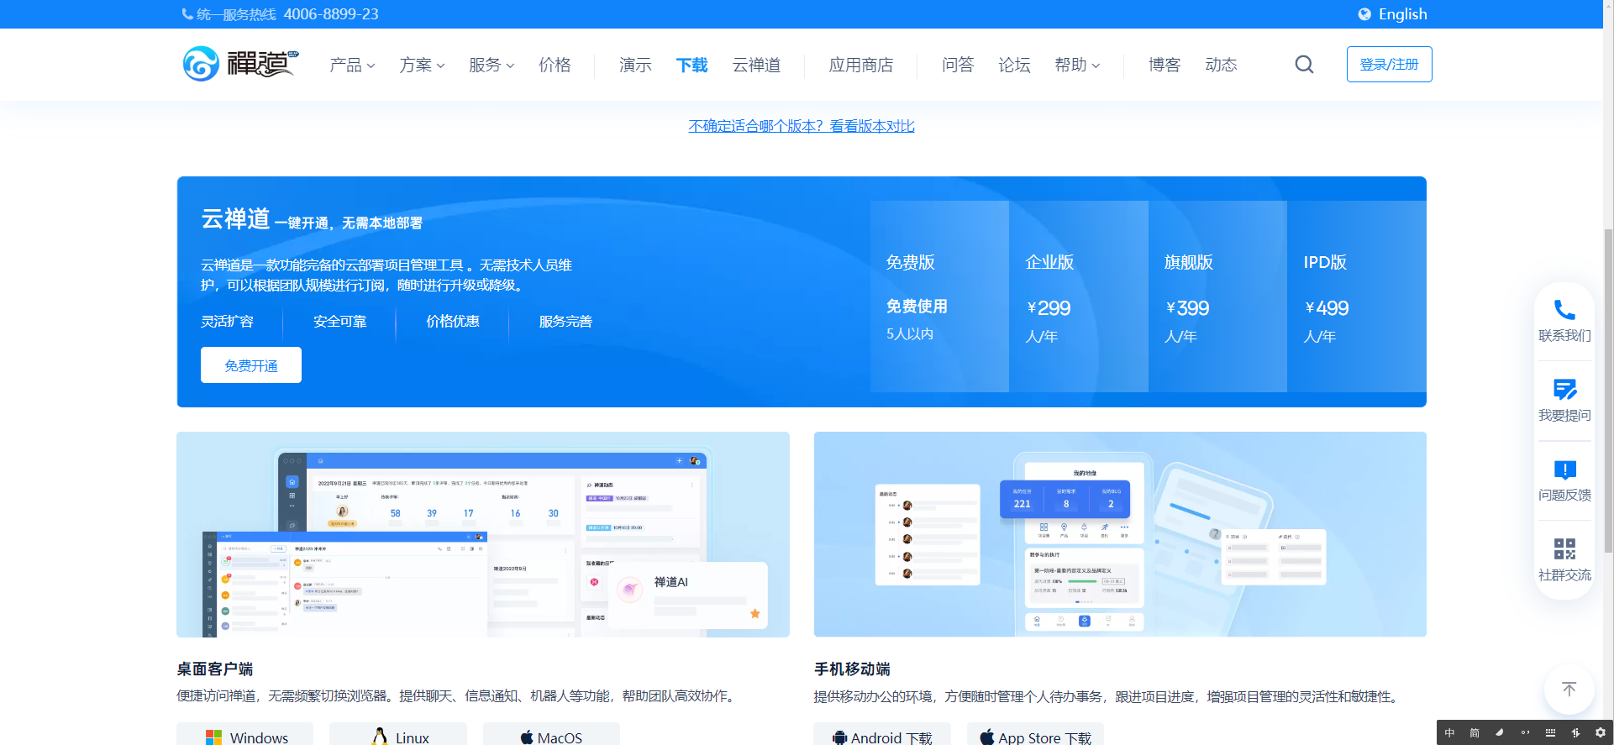Click the Windows logo download icon
This screenshot has height=745, width=1614.
coord(213,737)
